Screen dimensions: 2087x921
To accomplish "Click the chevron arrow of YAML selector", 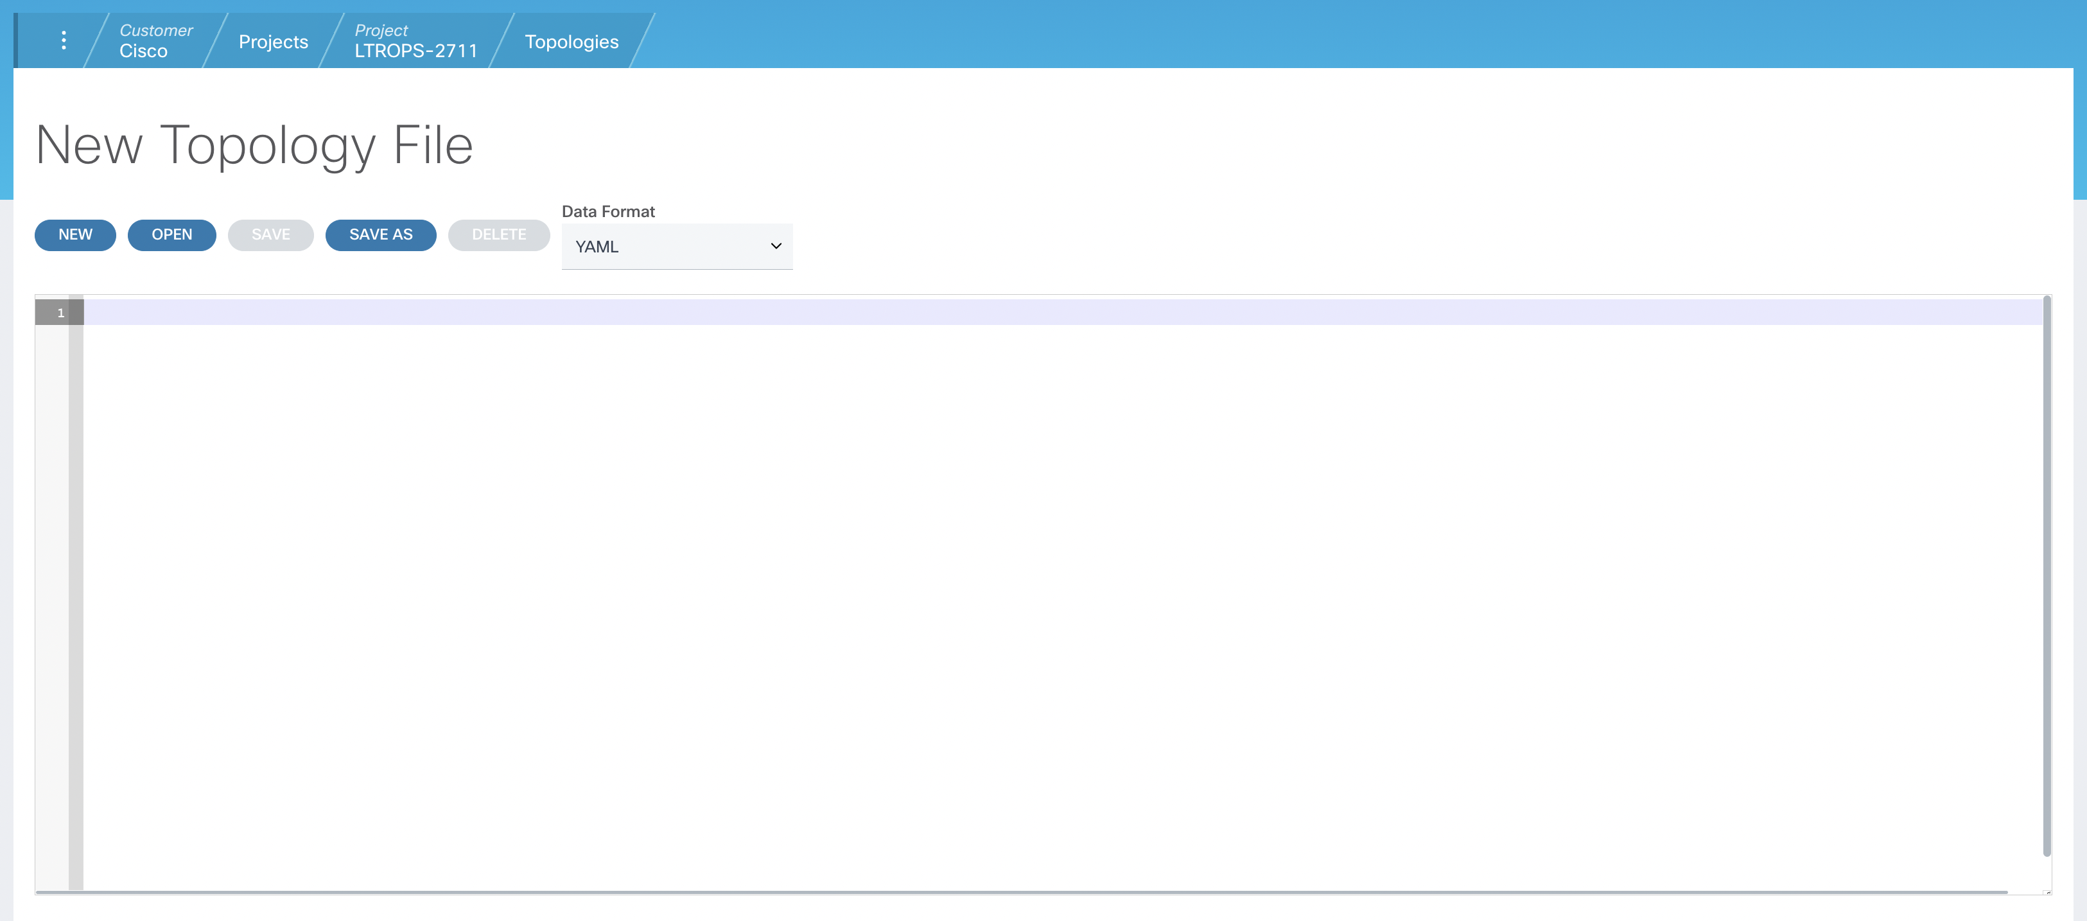I will click(x=775, y=246).
